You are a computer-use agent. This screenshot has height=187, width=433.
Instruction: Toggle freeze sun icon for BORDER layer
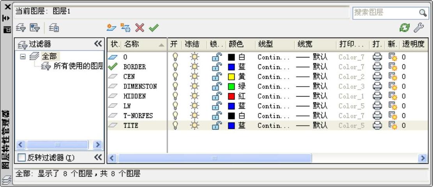click(194, 67)
